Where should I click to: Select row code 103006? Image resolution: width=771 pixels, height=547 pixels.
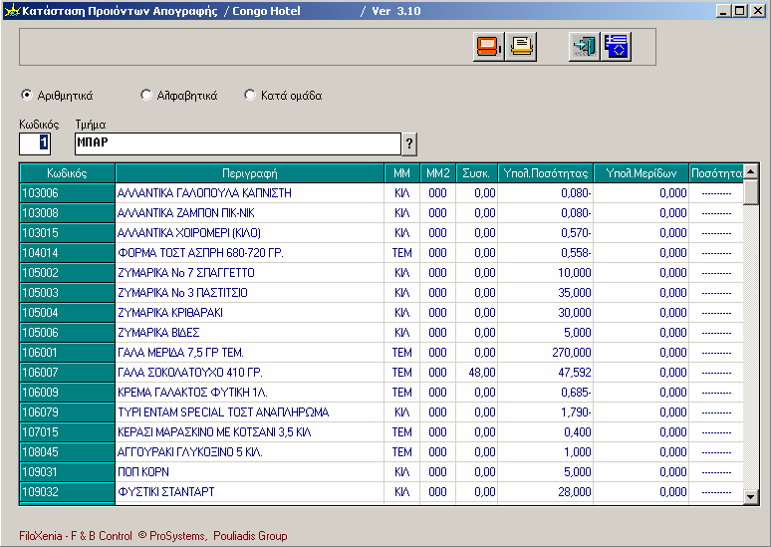click(68, 193)
